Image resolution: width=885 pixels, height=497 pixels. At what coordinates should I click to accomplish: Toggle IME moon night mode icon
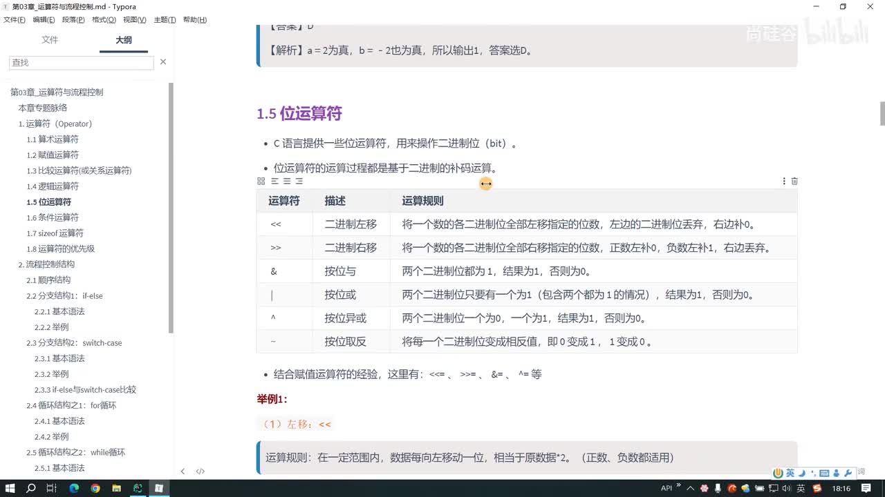coord(801,473)
